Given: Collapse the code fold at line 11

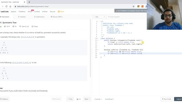Looking at the screenshot, I should pyautogui.click(x=98, y=40).
